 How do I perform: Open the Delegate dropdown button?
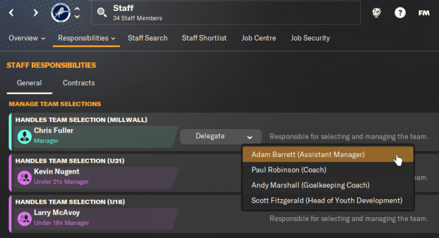click(x=217, y=137)
